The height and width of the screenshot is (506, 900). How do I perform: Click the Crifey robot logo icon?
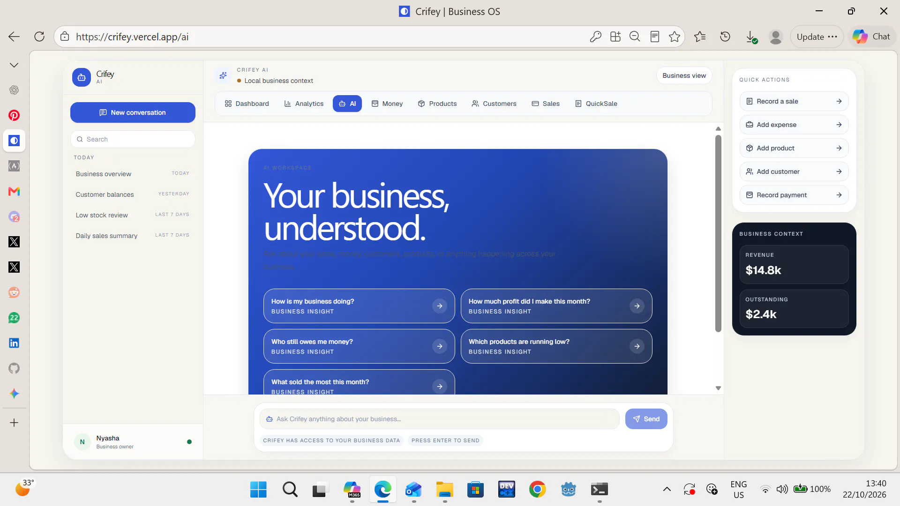[x=82, y=77]
